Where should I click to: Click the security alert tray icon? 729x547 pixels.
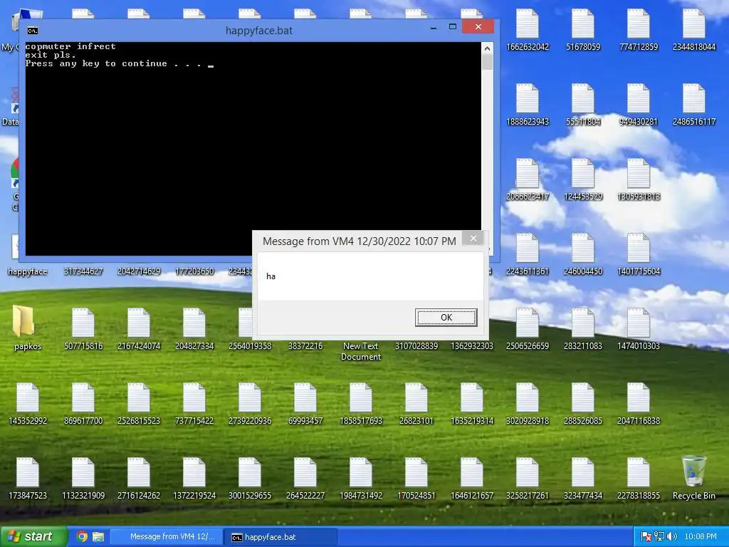646,536
